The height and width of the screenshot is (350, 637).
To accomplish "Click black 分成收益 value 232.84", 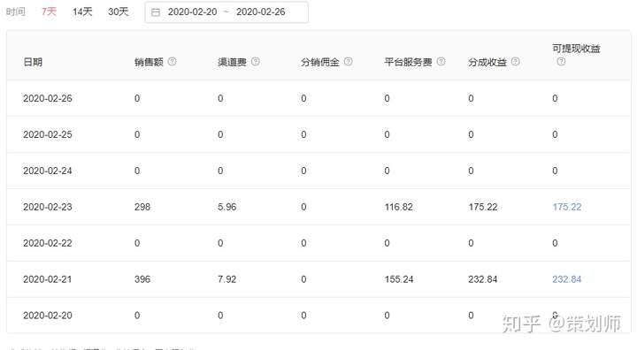I will (483, 279).
